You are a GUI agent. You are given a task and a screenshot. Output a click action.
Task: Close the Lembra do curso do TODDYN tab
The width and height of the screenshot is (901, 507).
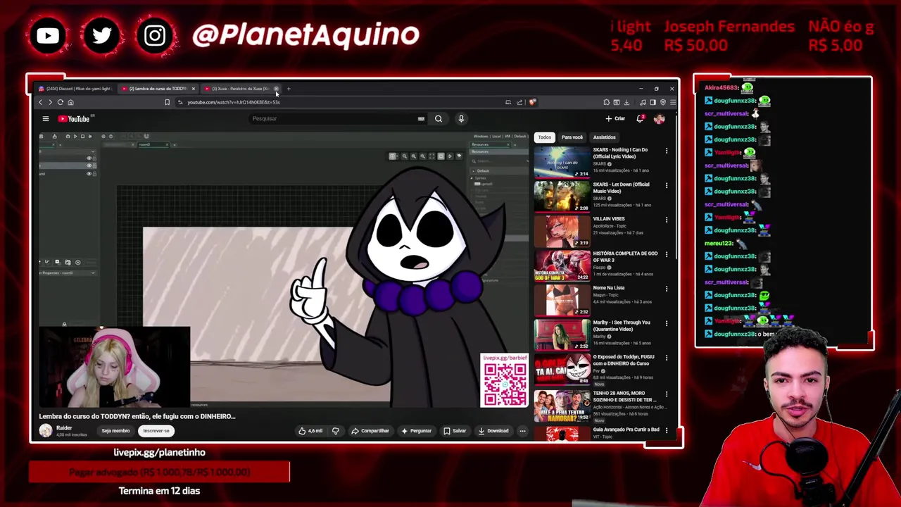click(193, 89)
